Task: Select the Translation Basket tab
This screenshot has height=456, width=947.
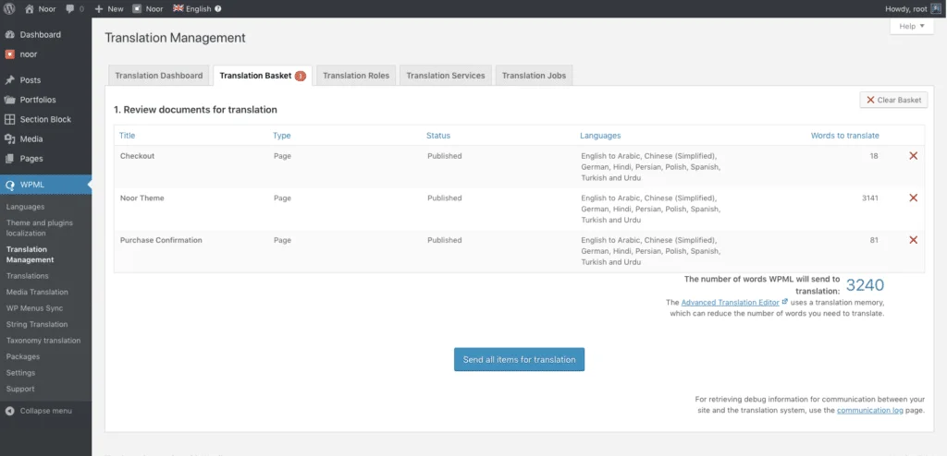Action: pos(263,76)
